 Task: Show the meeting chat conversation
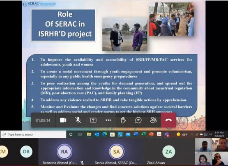click(x=138, y=120)
